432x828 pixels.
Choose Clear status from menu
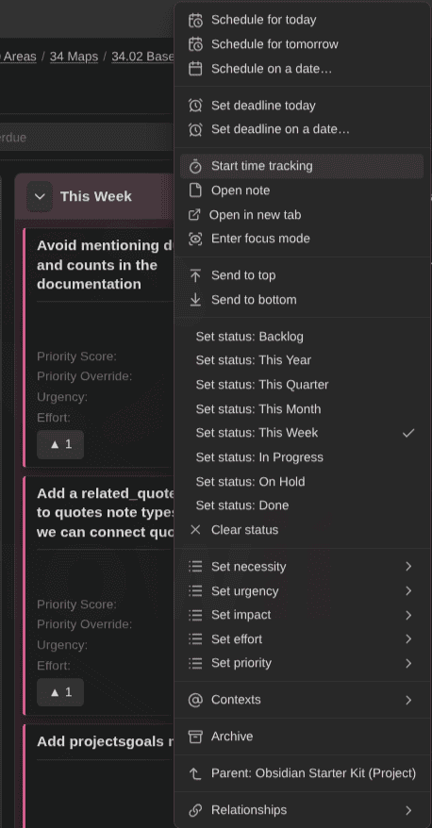click(302, 530)
